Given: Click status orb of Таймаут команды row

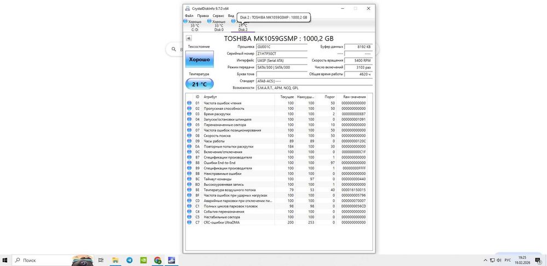Looking at the screenshot, I should pos(189,179).
